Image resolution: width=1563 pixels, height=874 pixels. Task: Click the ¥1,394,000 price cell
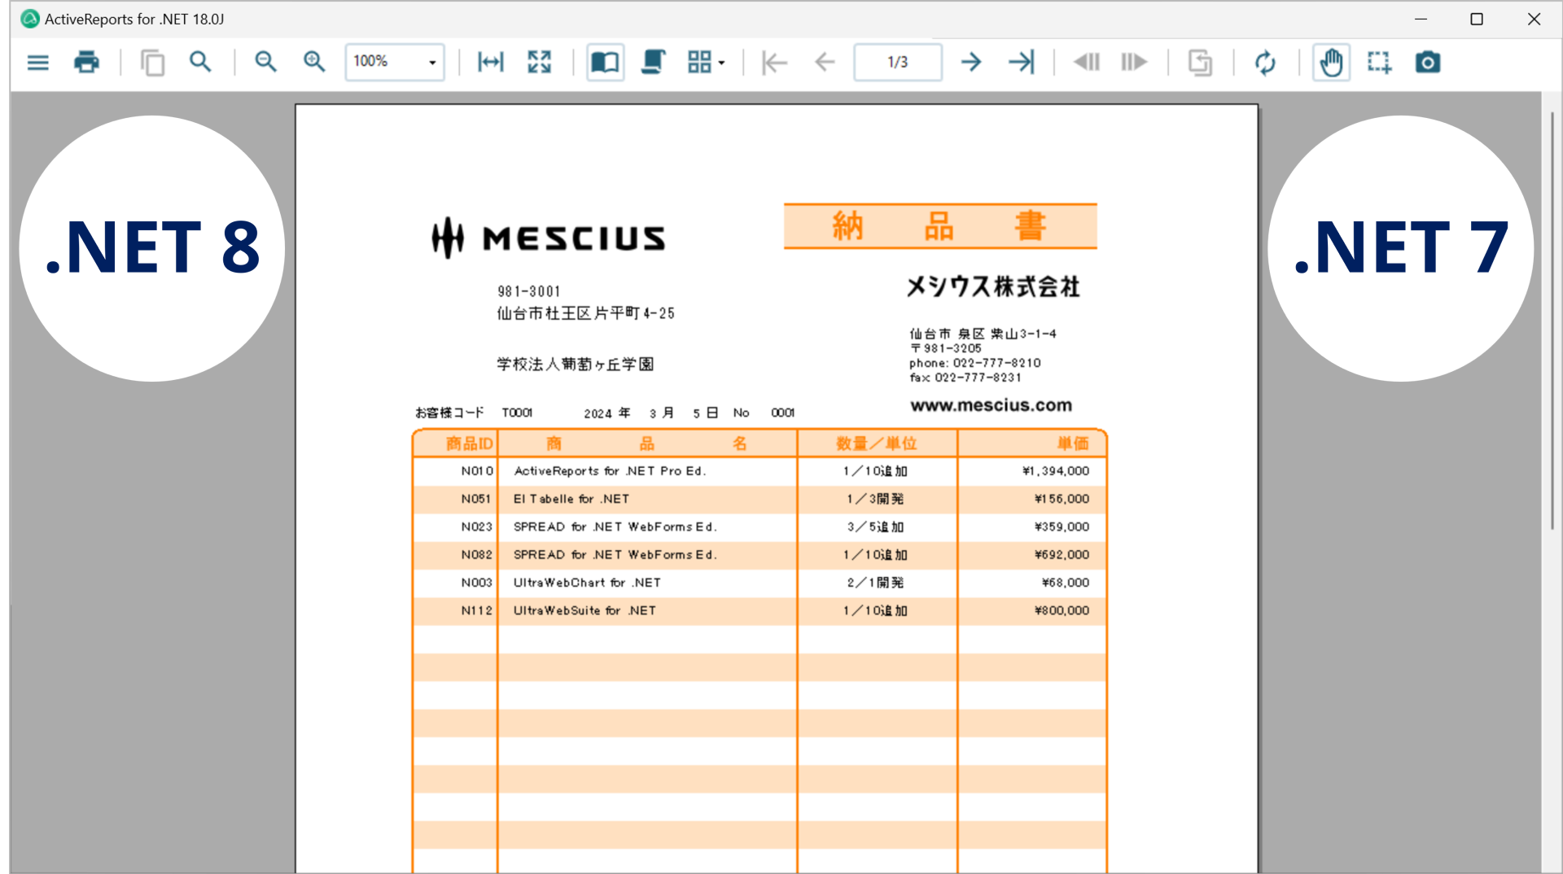(1056, 471)
